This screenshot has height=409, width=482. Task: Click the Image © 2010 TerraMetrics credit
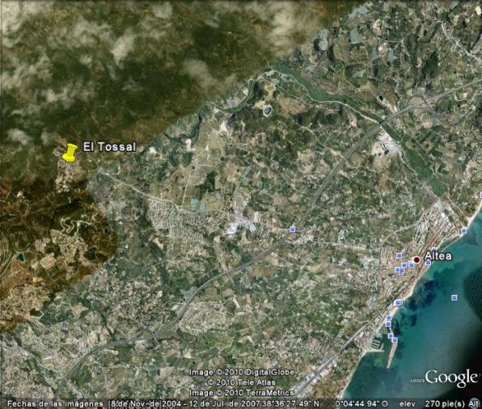tap(242, 392)
